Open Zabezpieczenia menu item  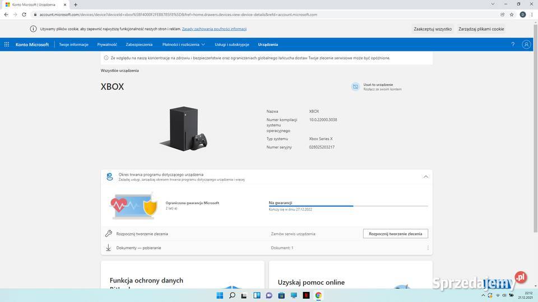tap(139, 45)
